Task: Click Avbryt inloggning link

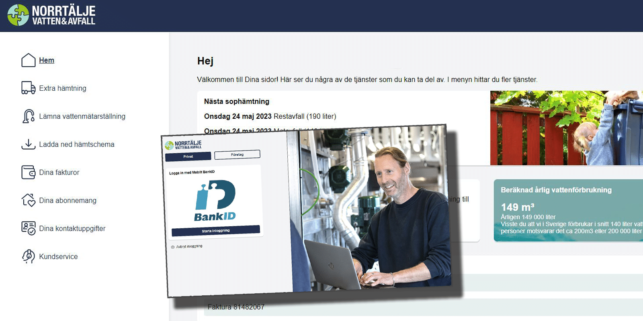Action: pyautogui.click(x=187, y=246)
